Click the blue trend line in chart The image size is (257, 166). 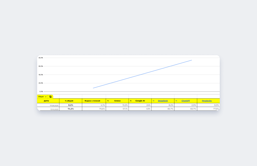[x=142, y=74]
